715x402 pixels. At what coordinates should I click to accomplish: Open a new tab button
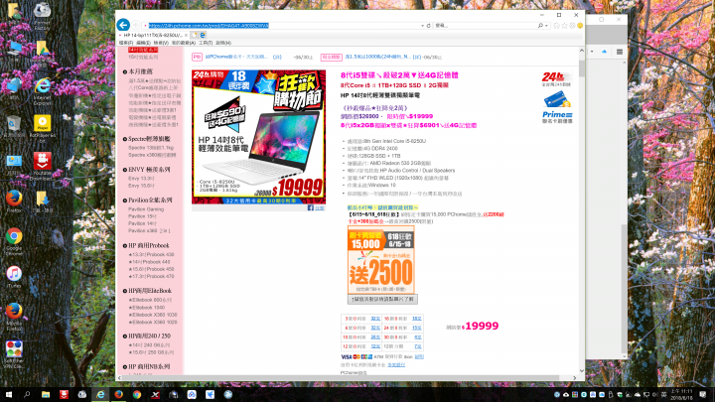pyautogui.click(x=195, y=35)
